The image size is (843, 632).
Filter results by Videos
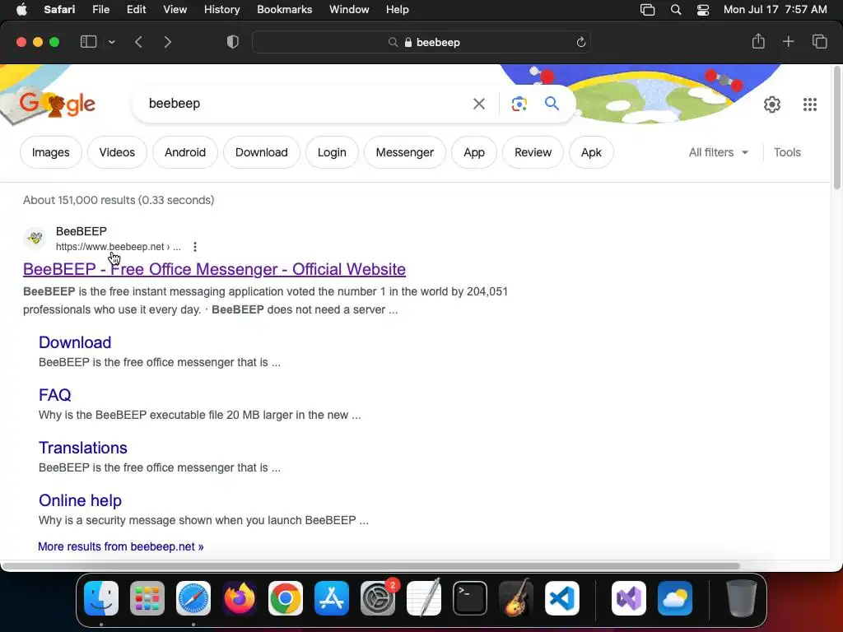[117, 152]
